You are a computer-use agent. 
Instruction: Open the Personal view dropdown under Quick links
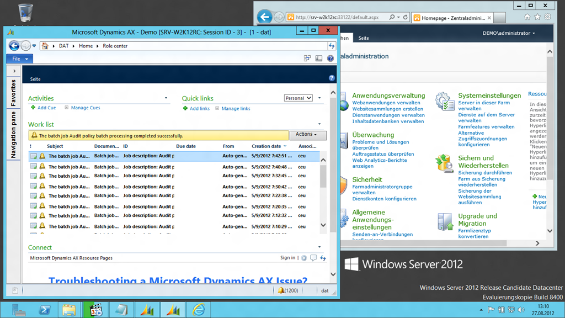pos(297,98)
